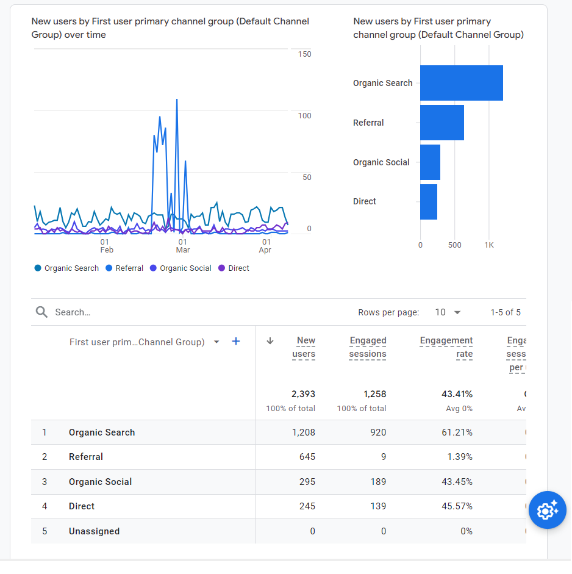Expand First user primary channel group dimension dropdown
The image size is (572, 574).
[x=216, y=342]
